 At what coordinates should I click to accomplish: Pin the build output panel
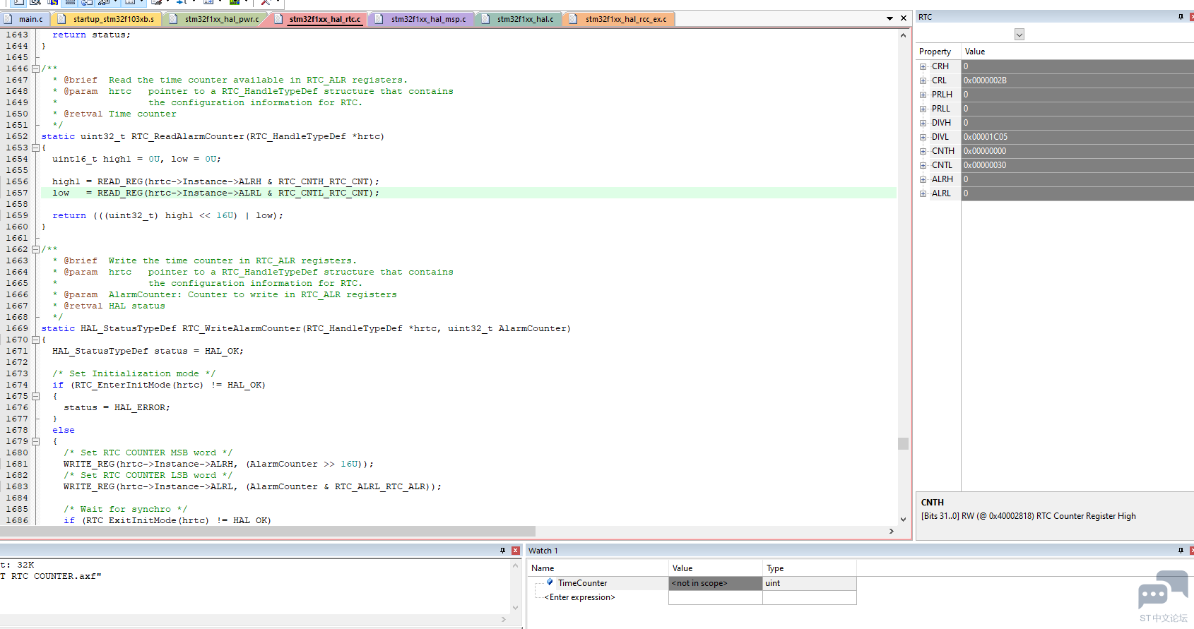(x=502, y=551)
